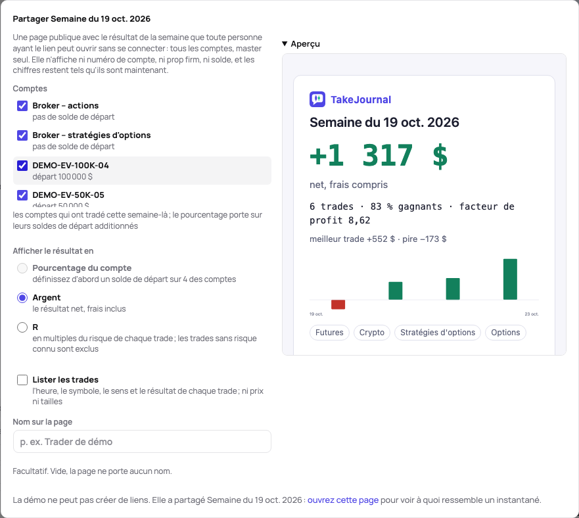Uncheck Broker – stratégies d'options checkbox

pos(22,135)
